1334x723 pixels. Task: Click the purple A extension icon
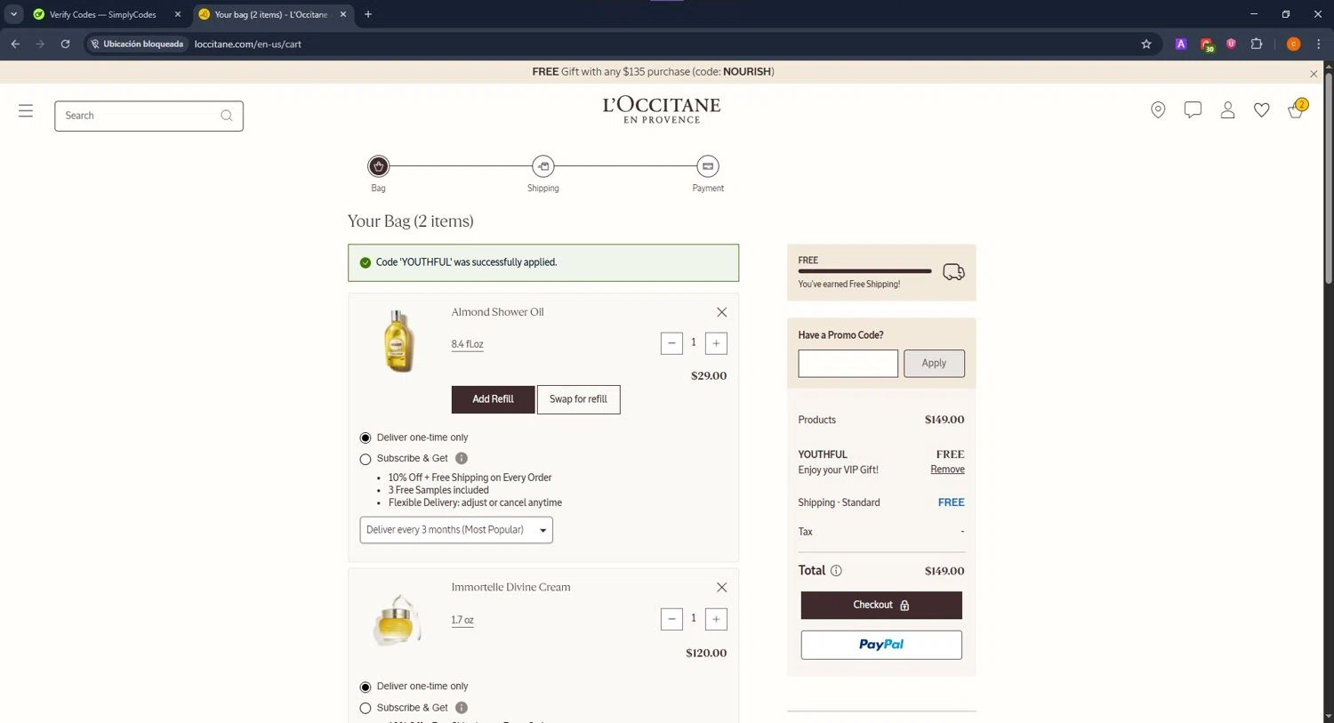pos(1181,44)
